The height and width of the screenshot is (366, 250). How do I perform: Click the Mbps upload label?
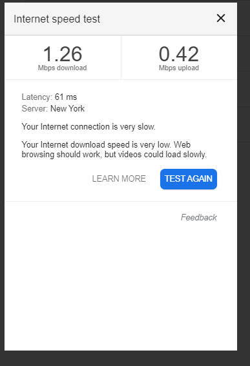coord(179,68)
